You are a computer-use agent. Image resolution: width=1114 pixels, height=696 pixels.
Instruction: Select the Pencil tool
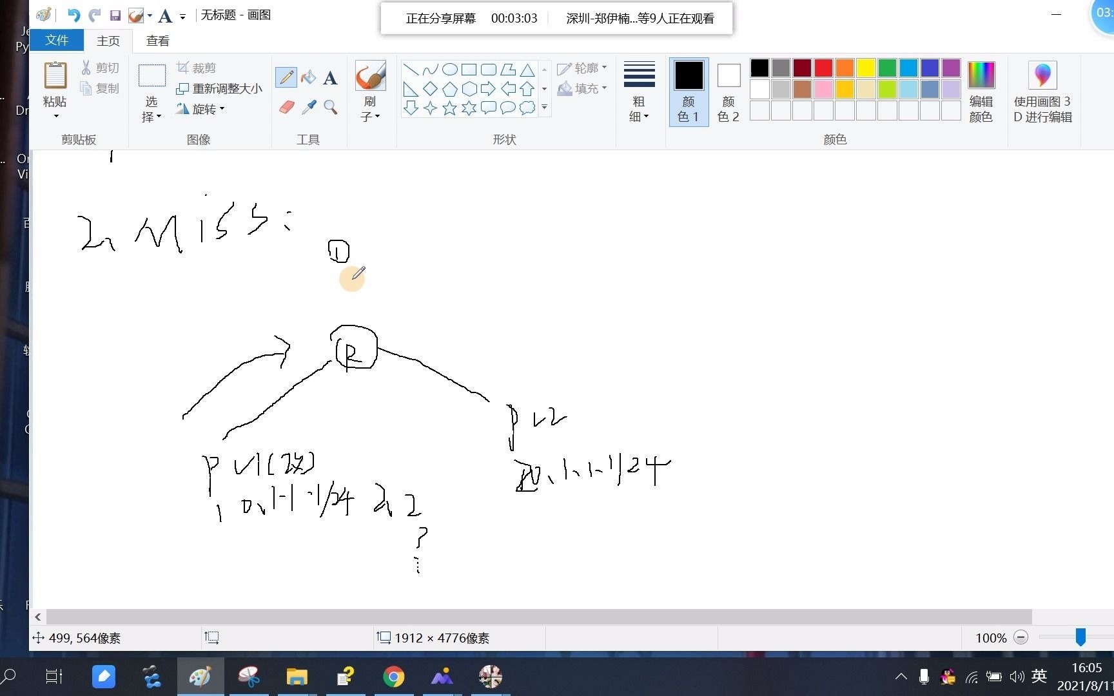[286, 77]
